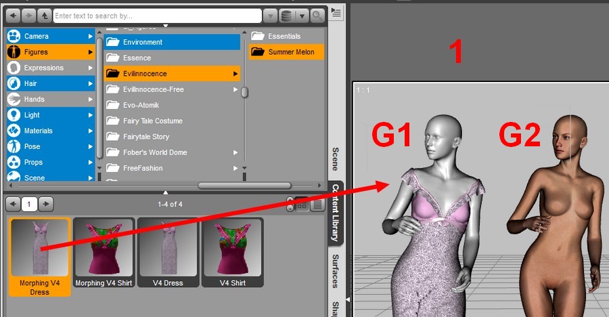Open the Evo-Atomik folder
Viewport: 609px width, 317px height.
click(172, 105)
